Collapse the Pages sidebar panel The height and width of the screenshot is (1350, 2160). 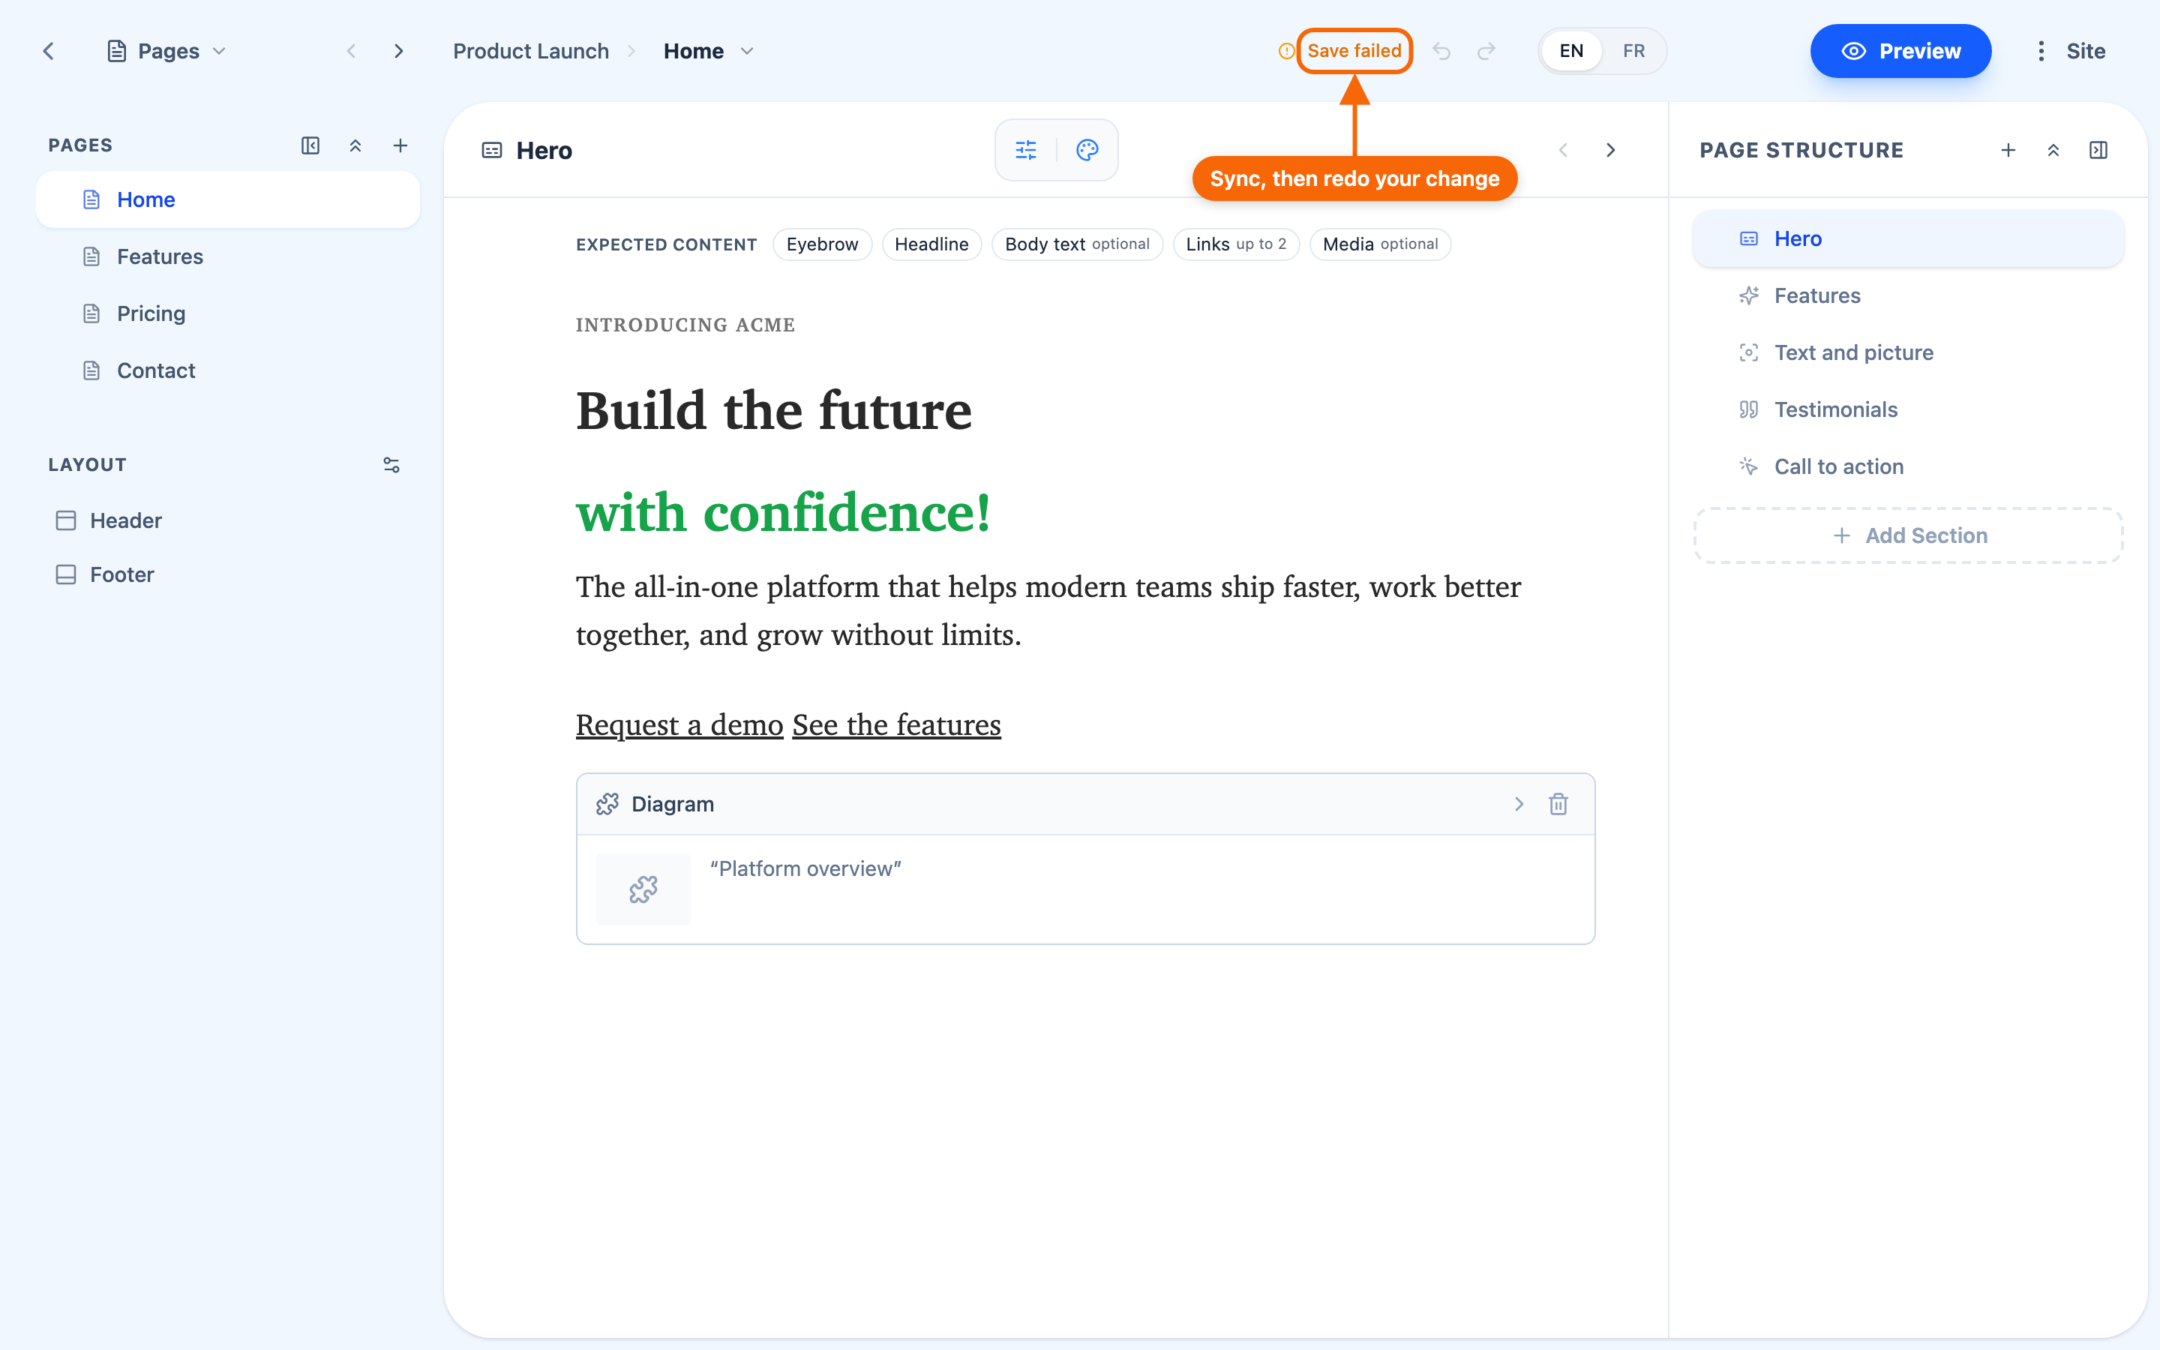coord(310,145)
